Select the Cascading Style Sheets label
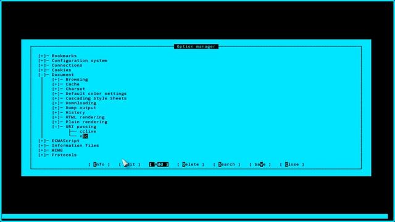This screenshot has width=395, height=222. [x=96, y=99]
